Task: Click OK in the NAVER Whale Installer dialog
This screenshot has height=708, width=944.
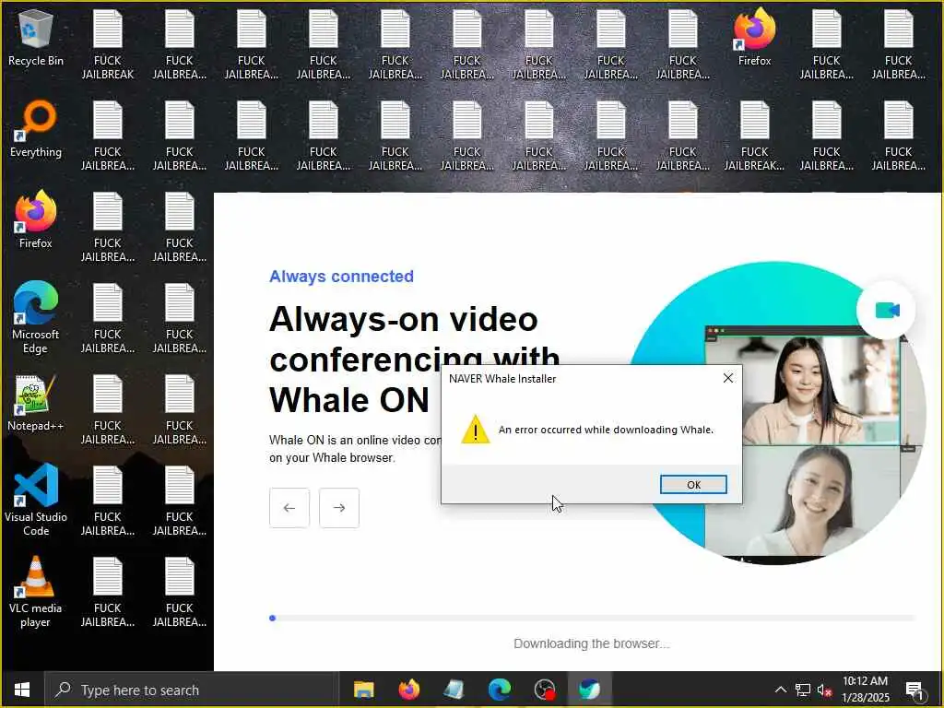Action: [x=693, y=485]
